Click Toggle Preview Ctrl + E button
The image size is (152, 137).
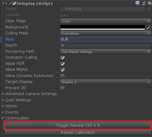point(78,125)
